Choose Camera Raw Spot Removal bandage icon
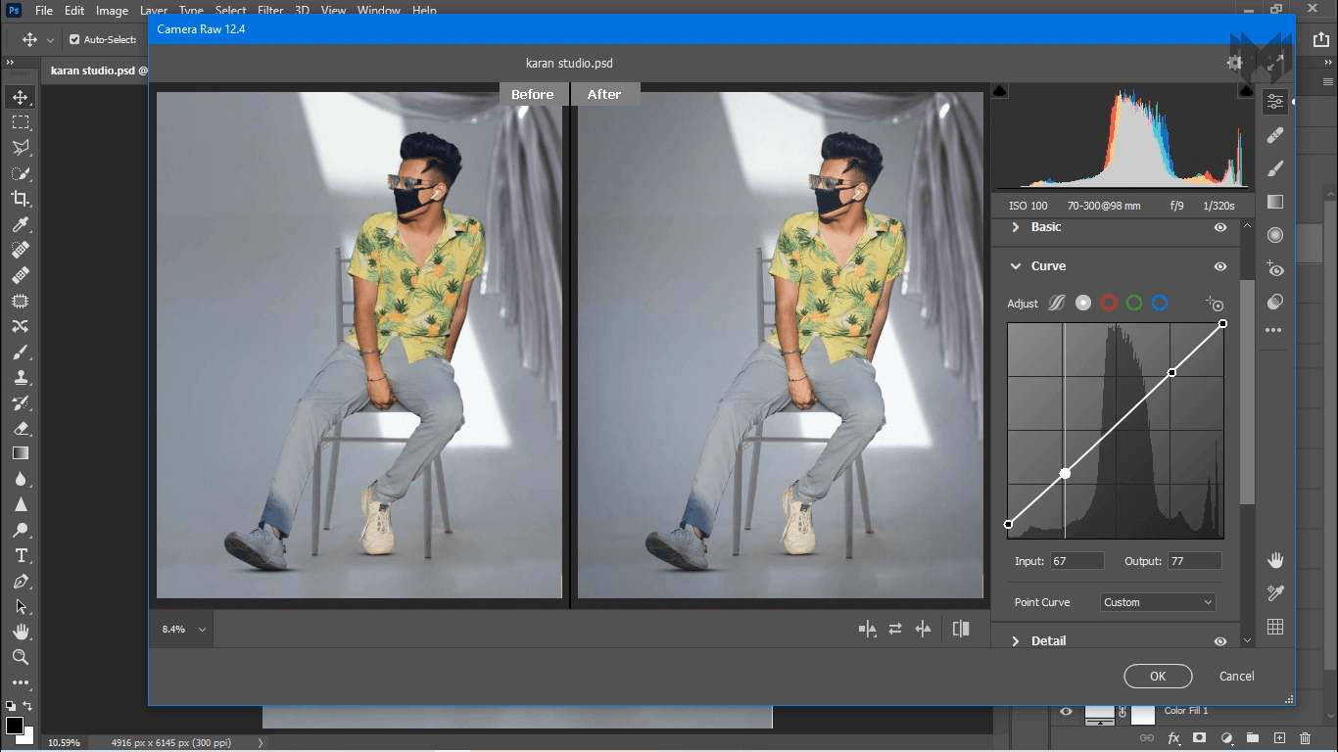The image size is (1338, 752). (1274, 135)
